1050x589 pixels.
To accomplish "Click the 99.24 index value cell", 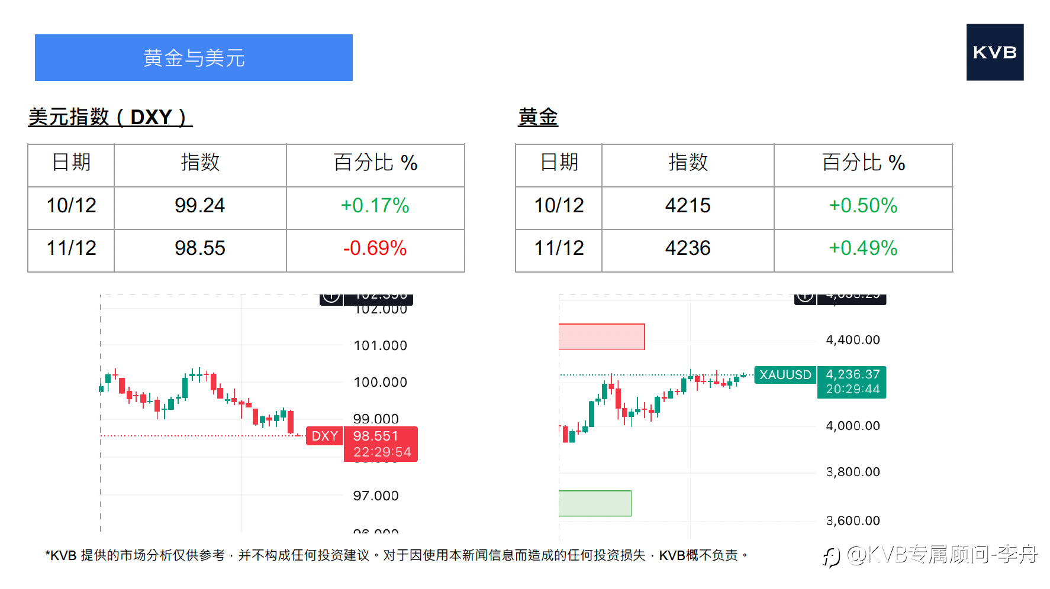I will 199,206.
